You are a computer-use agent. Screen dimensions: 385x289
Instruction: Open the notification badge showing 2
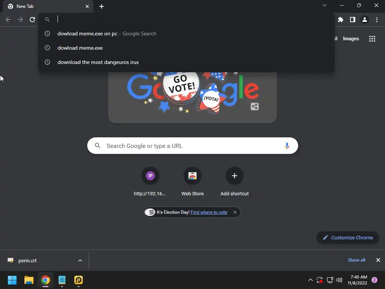(x=374, y=280)
